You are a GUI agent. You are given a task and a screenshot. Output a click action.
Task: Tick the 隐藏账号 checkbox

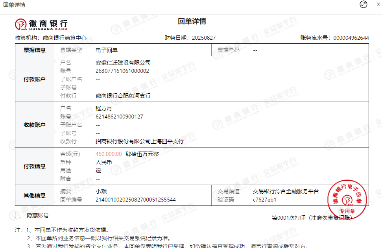point(18,215)
